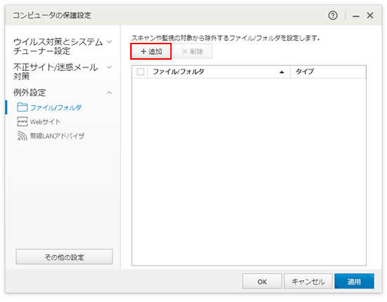Click the キャンセル button
The width and height of the screenshot is (387, 302).
[x=308, y=282]
